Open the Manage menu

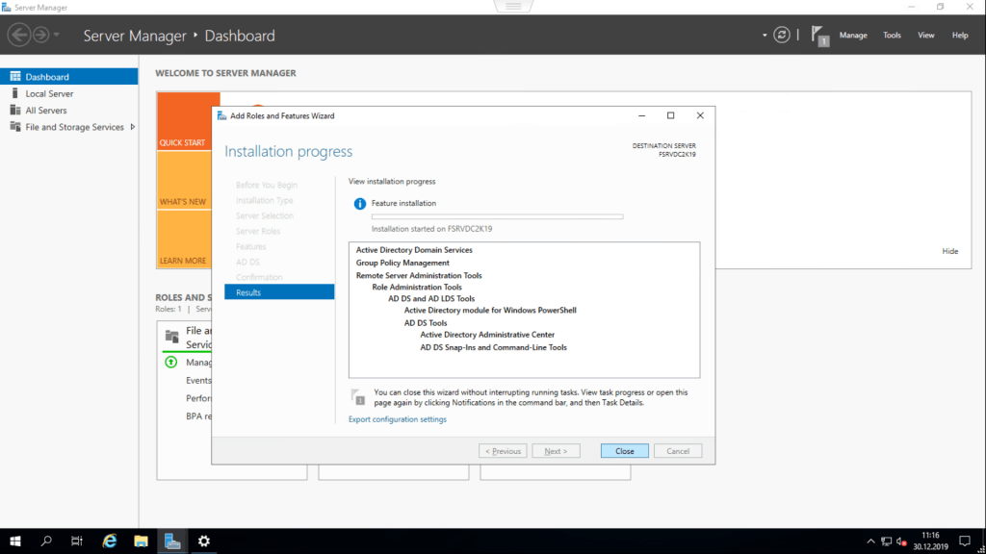[853, 36]
